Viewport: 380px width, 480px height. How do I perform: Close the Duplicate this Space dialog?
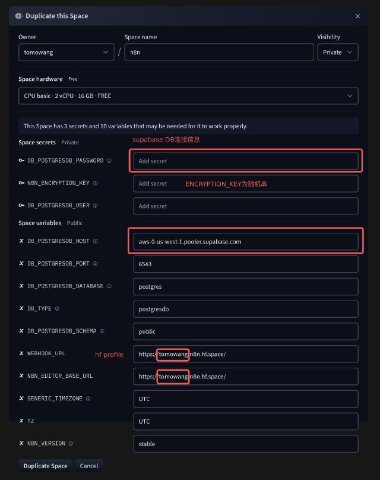pos(357,16)
